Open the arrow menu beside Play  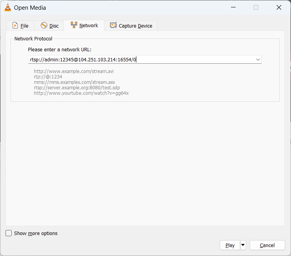click(243, 245)
